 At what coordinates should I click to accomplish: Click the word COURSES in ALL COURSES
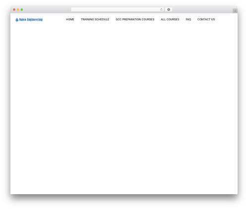(173, 19)
